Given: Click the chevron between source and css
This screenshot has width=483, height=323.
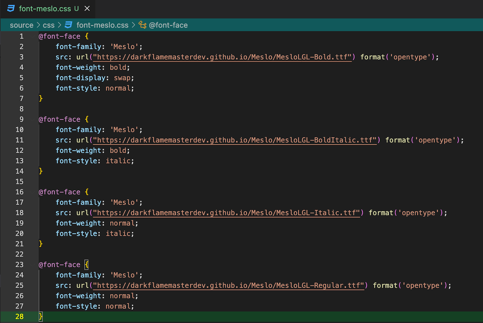Looking at the screenshot, I should coord(39,25).
